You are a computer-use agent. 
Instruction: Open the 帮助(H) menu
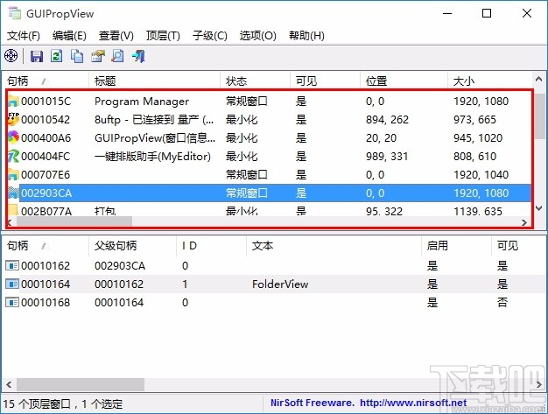tap(306, 36)
